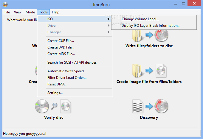The height and width of the screenshot is (139, 203).
Task: Click the disc icon for Verify disc
Action: 42,106
